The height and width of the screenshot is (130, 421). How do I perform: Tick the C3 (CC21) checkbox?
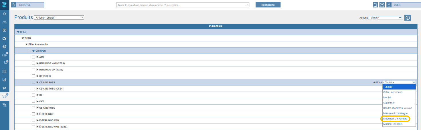click(x=33, y=76)
